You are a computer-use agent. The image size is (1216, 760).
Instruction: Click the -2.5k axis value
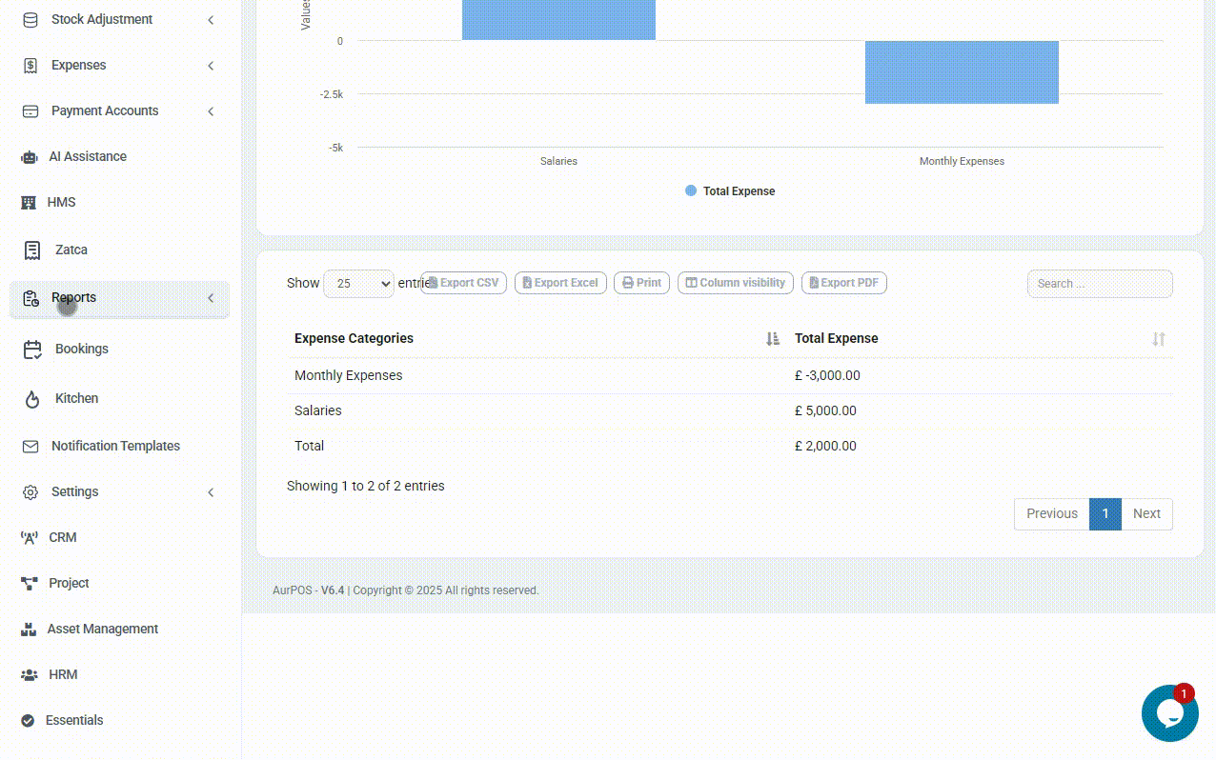click(x=332, y=94)
